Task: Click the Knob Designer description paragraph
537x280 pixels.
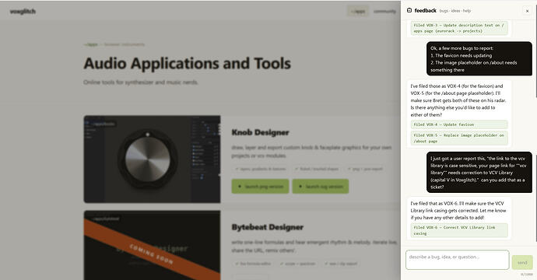Action: [x=311, y=152]
